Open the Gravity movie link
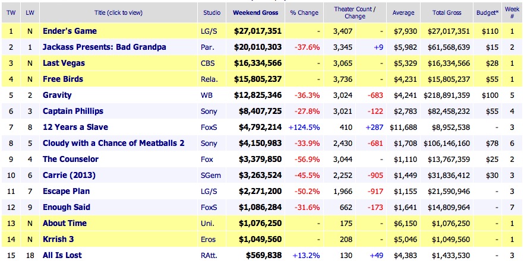This screenshot has height=261, width=524. tap(57, 95)
